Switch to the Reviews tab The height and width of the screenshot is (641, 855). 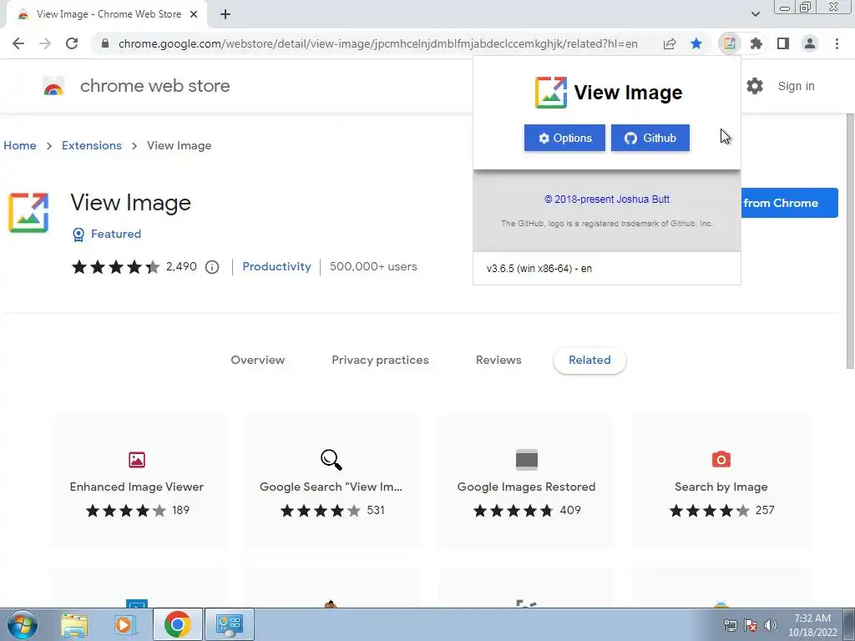point(498,360)
